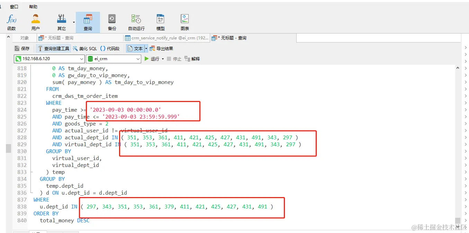Click u.dept_id = d.dept_id join condition
Screen dimensions: 469x233
[x=94, y=193]
